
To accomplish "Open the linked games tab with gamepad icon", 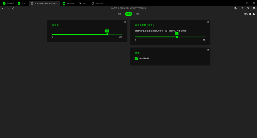I will [x=69, y=3].
